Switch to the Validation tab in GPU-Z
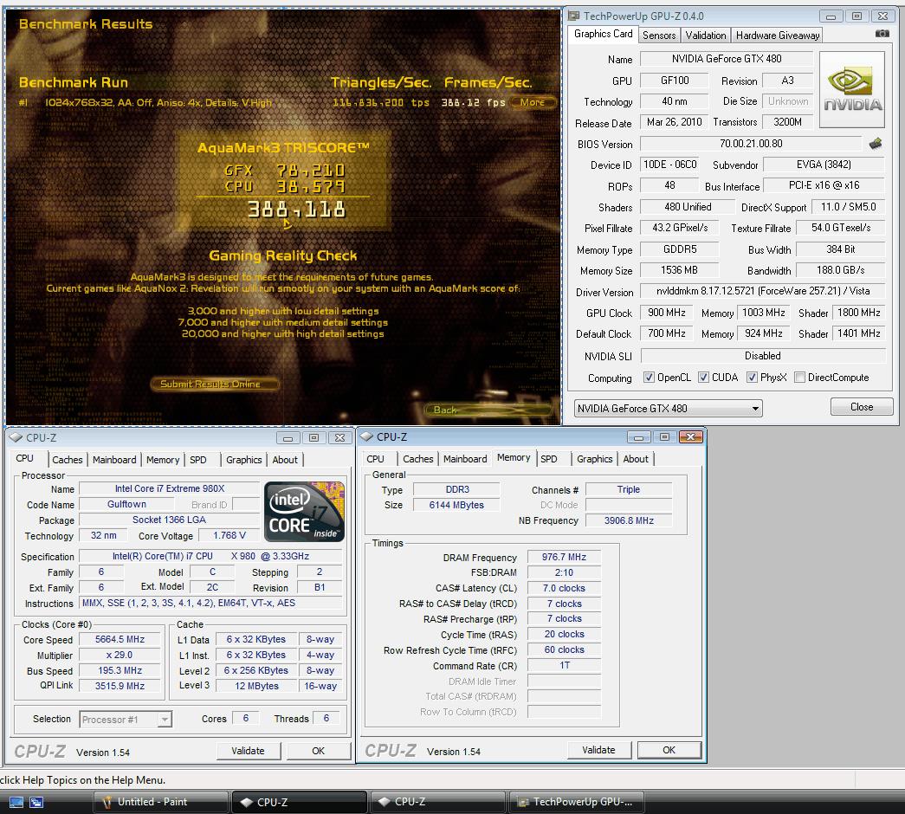Screen dimensions: 905x814 [705, 36]
